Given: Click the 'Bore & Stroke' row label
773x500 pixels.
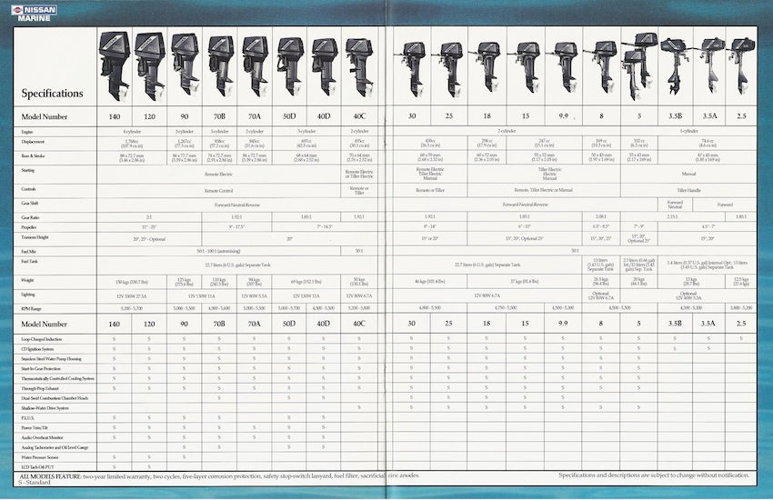Looking at the screenshot, I should coord(33,156).
